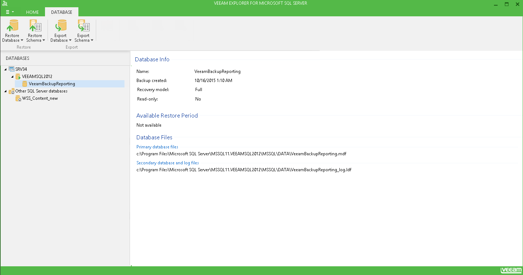Select the DATABASE ribbon tab
Viewport: 523px width, 275px height.
pyautogui.click(x=62, y=12)
